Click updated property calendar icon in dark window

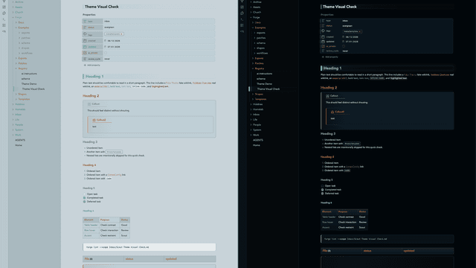coord(323,42)
